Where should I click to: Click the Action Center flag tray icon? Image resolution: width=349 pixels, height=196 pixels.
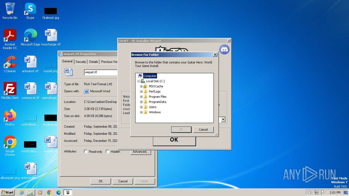(x=323, y=192)
